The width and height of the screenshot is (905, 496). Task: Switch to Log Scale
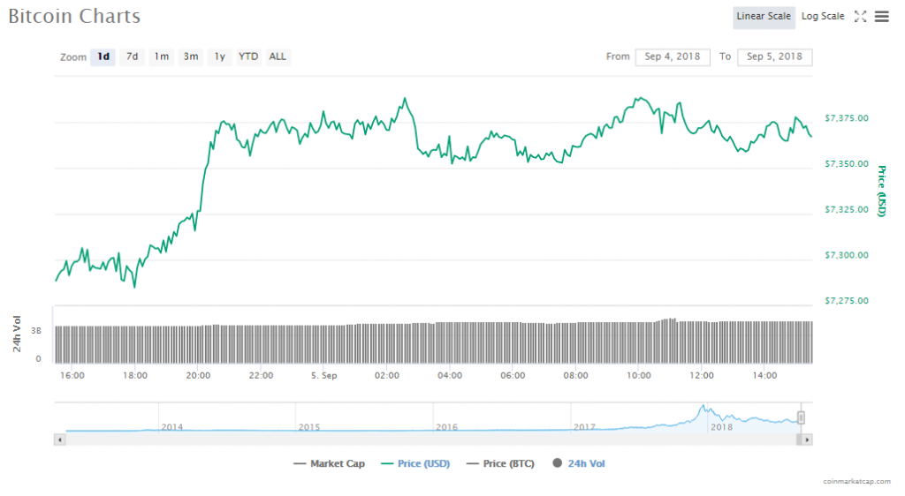pyautogui.click(x=823, y=17)
